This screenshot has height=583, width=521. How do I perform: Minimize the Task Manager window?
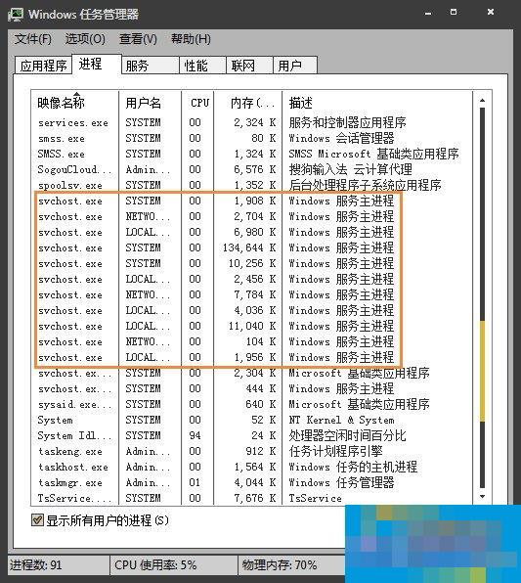click(428, 13)
